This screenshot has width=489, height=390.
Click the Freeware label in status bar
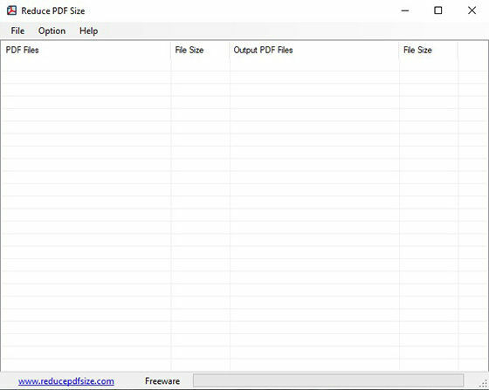[162, 381]
